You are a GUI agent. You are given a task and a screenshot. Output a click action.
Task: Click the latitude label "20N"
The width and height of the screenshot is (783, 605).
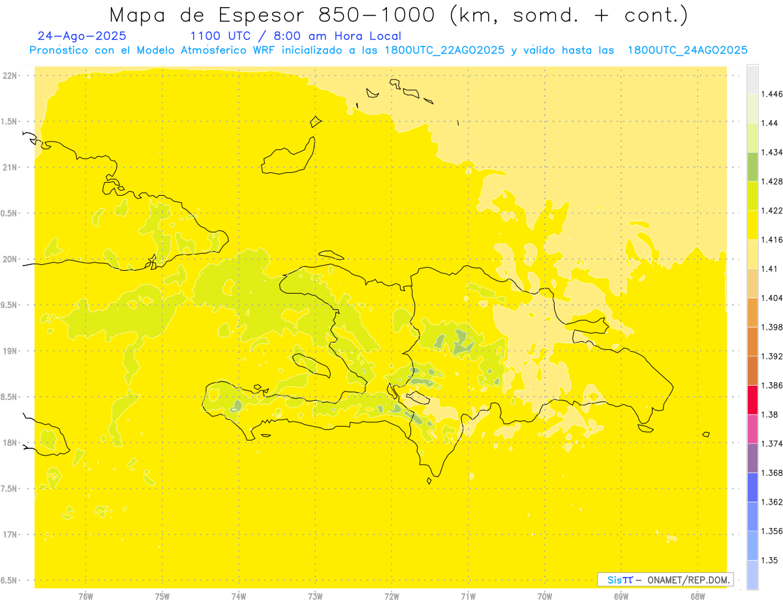click(10, 259)
